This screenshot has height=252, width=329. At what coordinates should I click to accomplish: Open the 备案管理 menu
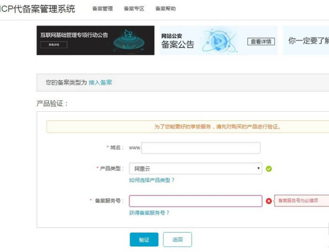[102, 8]
